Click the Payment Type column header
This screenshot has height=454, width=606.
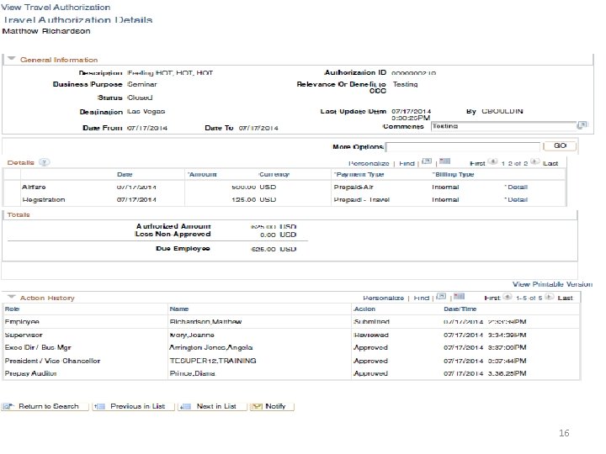coord(359,175)
